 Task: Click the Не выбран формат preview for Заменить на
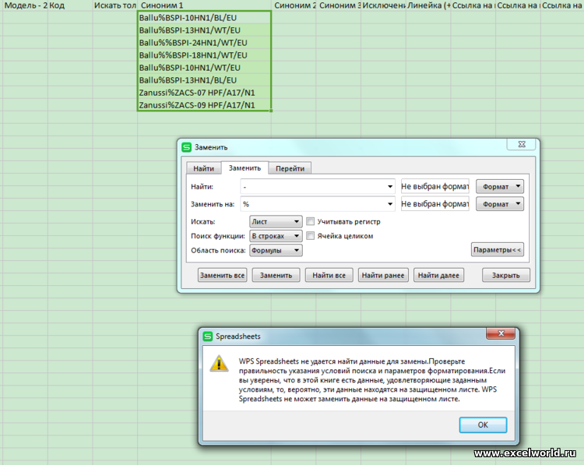tap(435, 204)
